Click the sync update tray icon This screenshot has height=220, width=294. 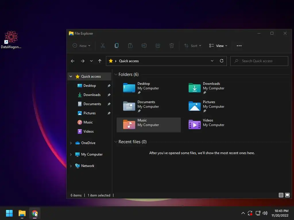click(250, 213)
